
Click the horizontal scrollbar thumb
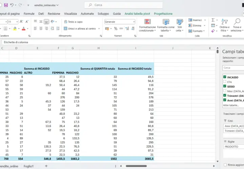click(136, 166)
